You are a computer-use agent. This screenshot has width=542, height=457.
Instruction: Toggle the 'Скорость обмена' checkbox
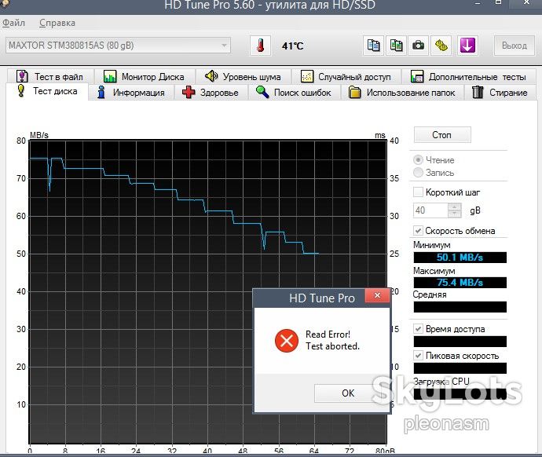click(418, 230)
